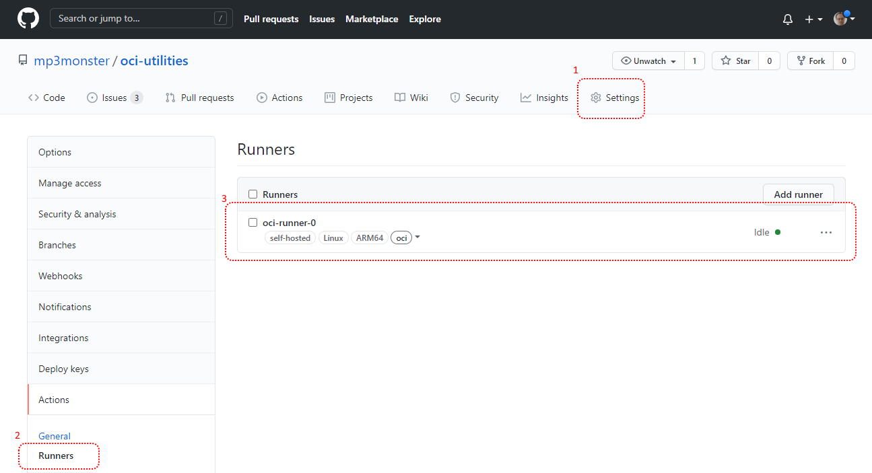Open the notifications bell
872x473 pixels.
tap(787, 20)
